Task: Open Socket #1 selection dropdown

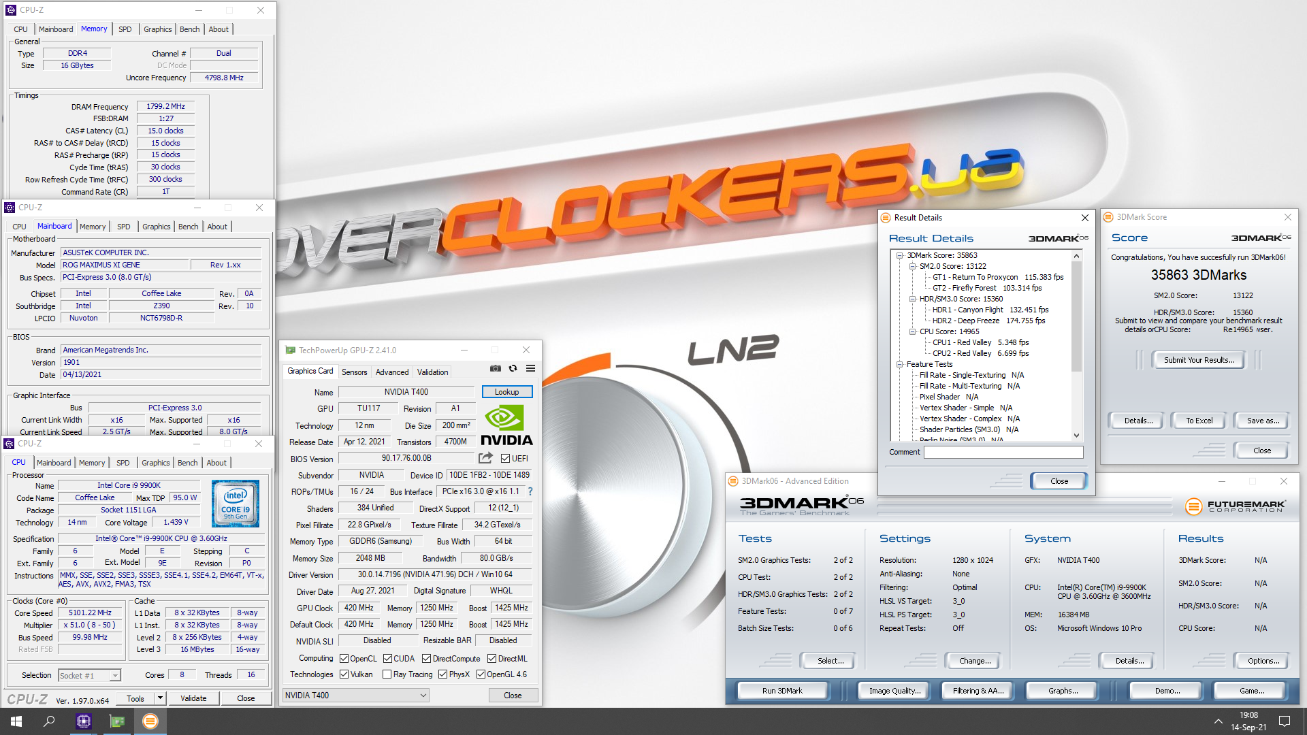Action: tap(89, 676)
